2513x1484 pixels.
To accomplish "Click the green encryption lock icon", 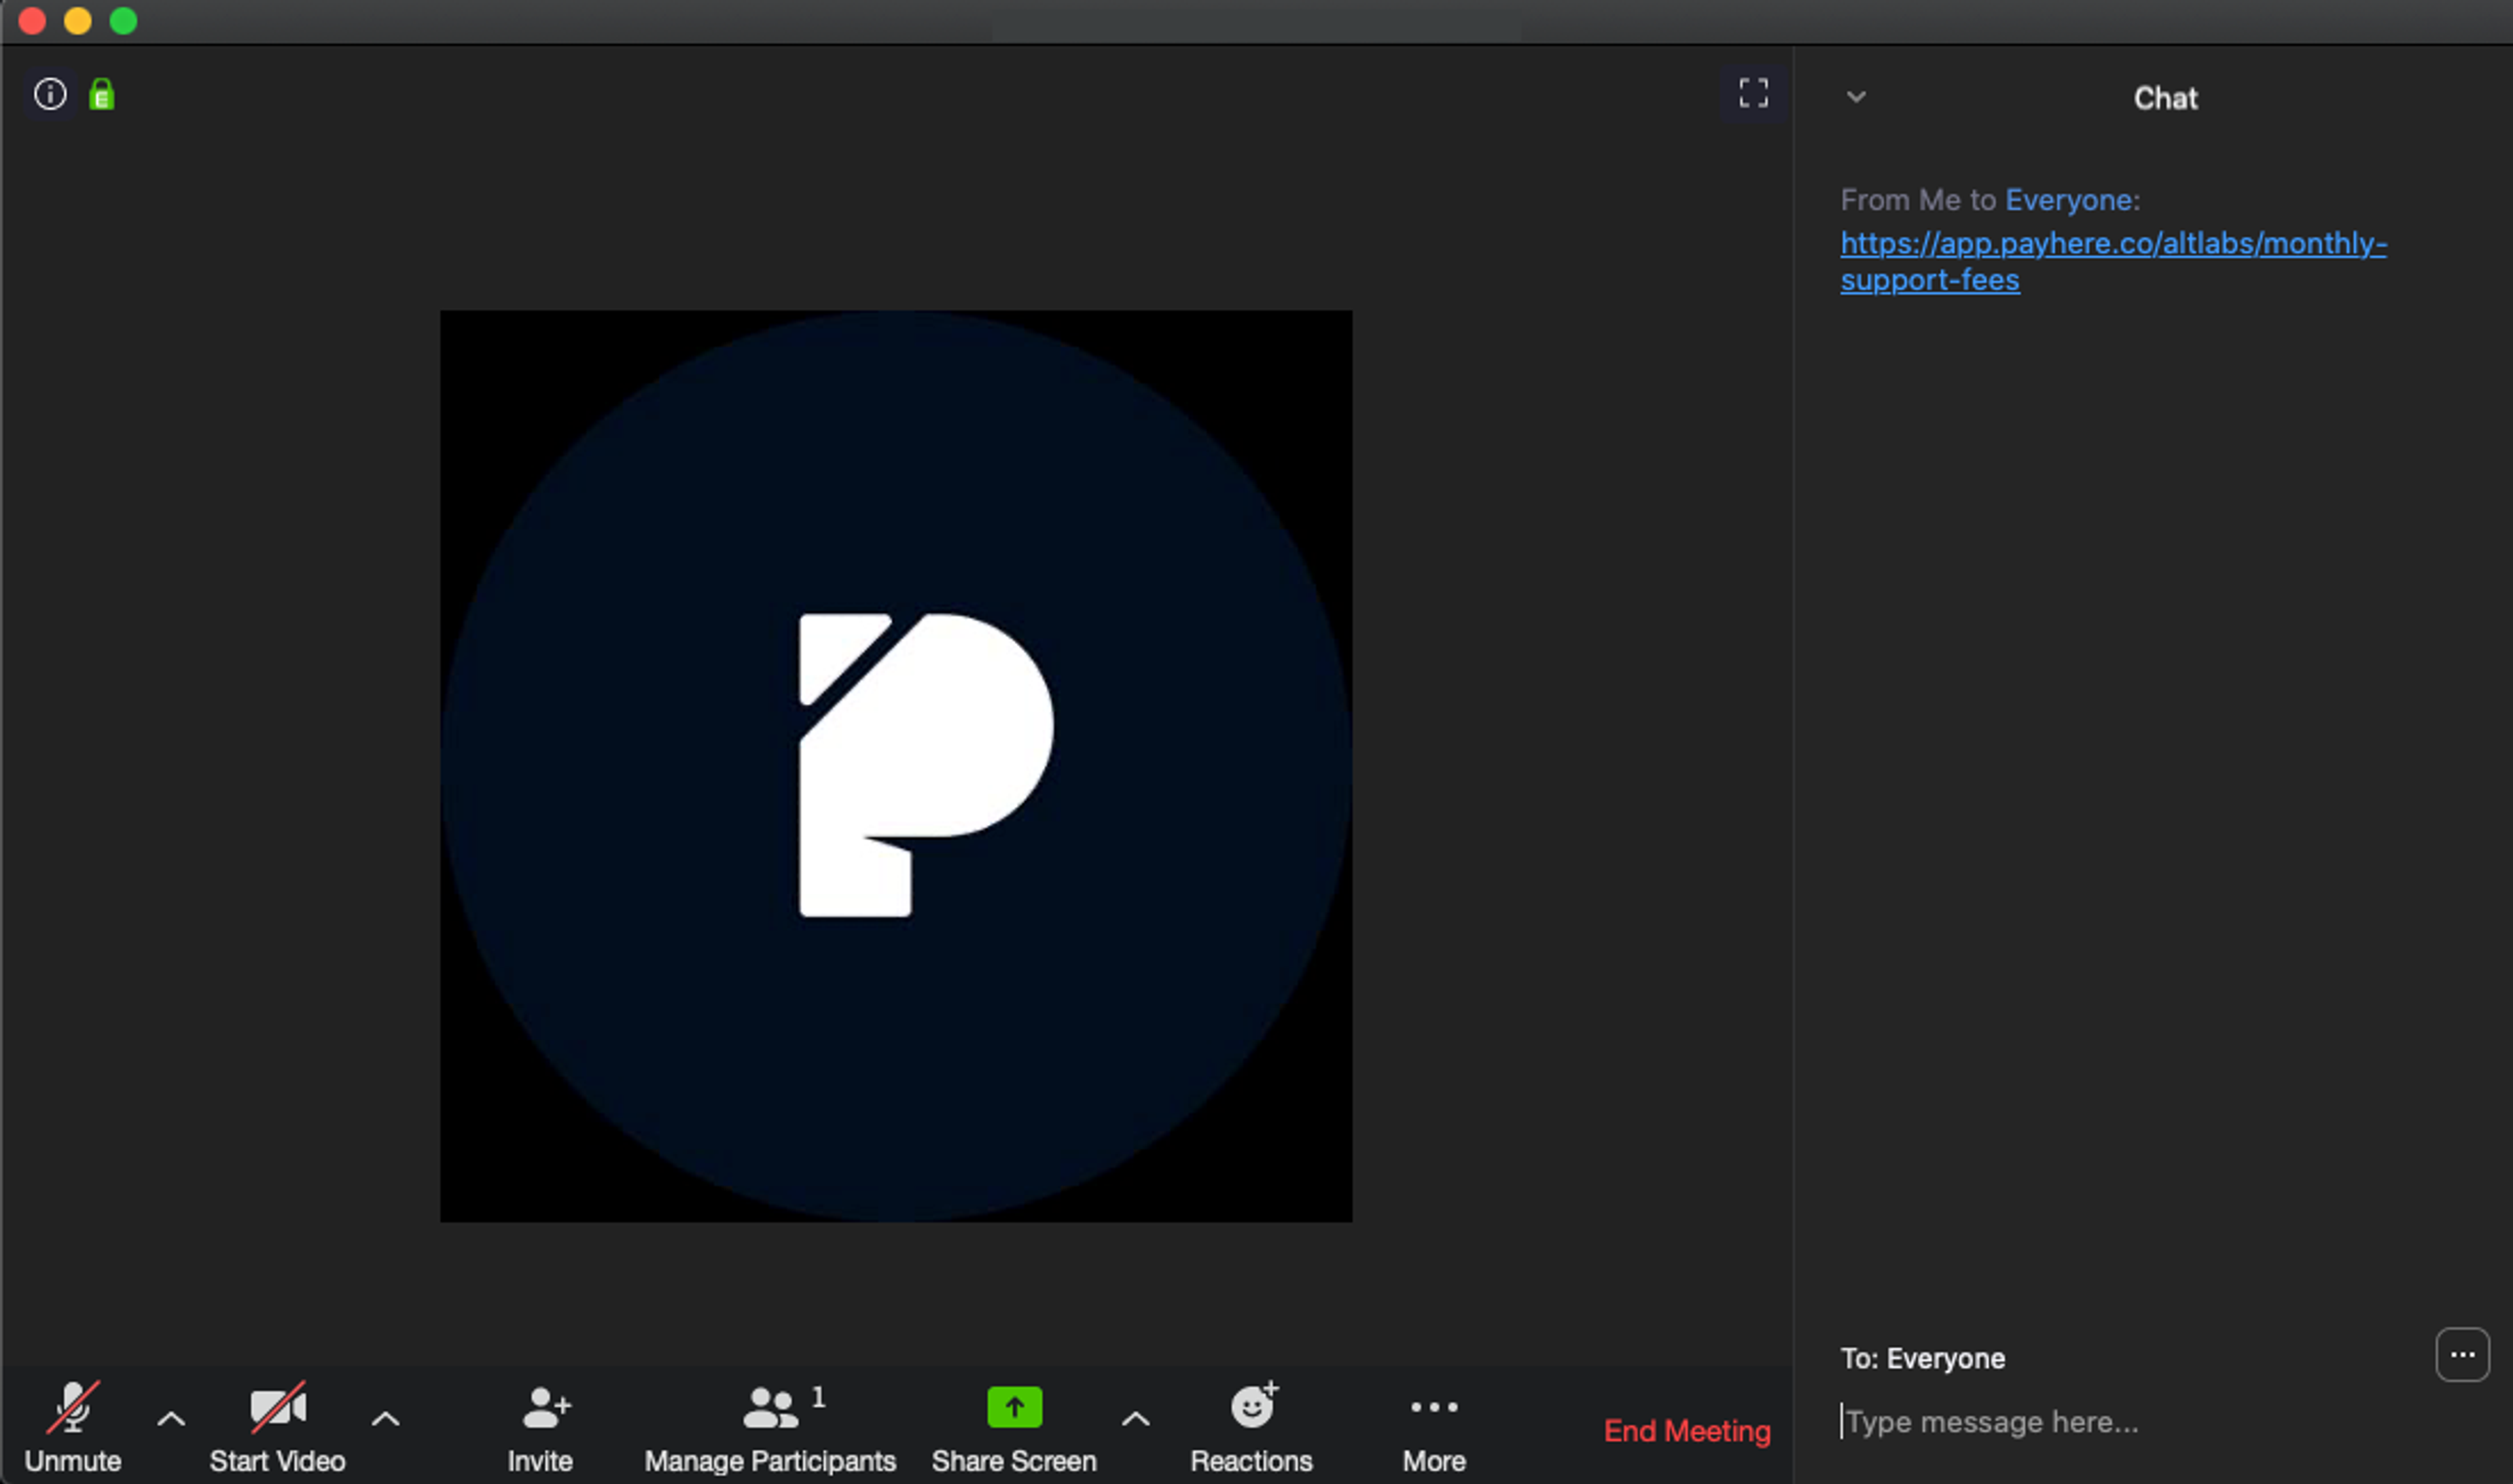I will pos(101,95).
